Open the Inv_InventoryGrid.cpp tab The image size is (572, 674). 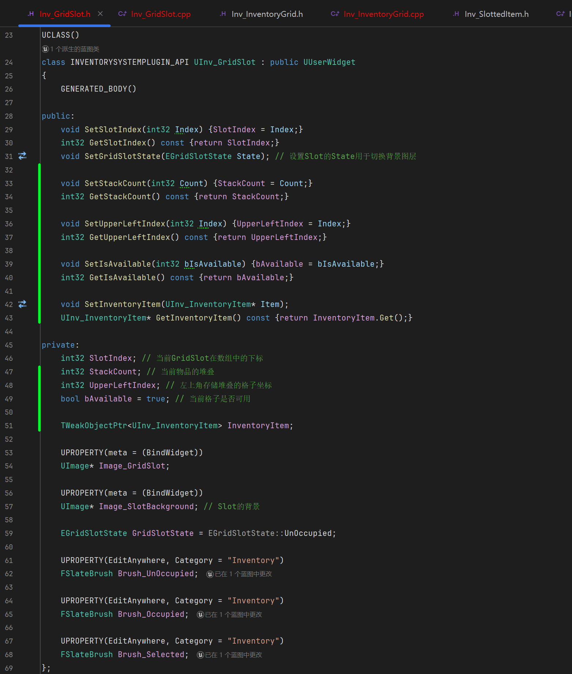tap(377, 14)
